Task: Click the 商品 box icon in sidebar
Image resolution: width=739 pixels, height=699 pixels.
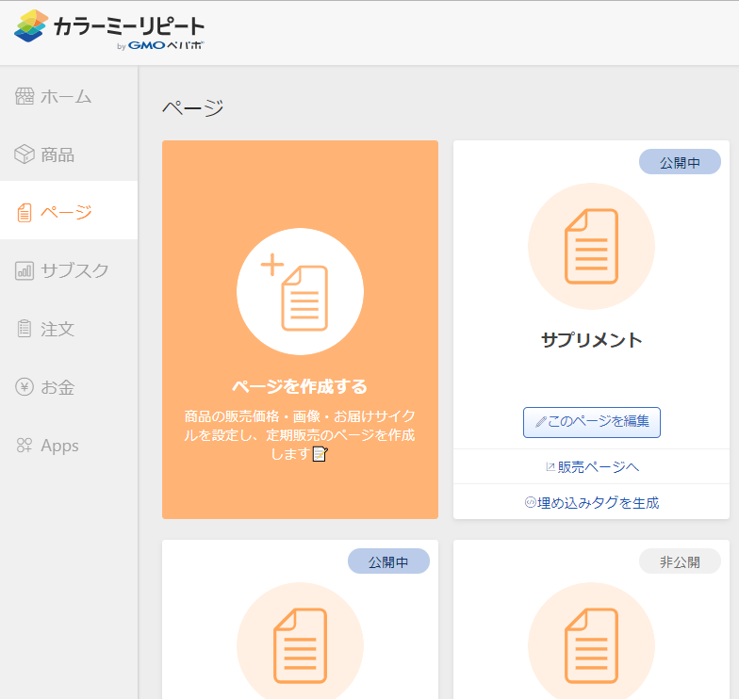Action: click(25, 154)
